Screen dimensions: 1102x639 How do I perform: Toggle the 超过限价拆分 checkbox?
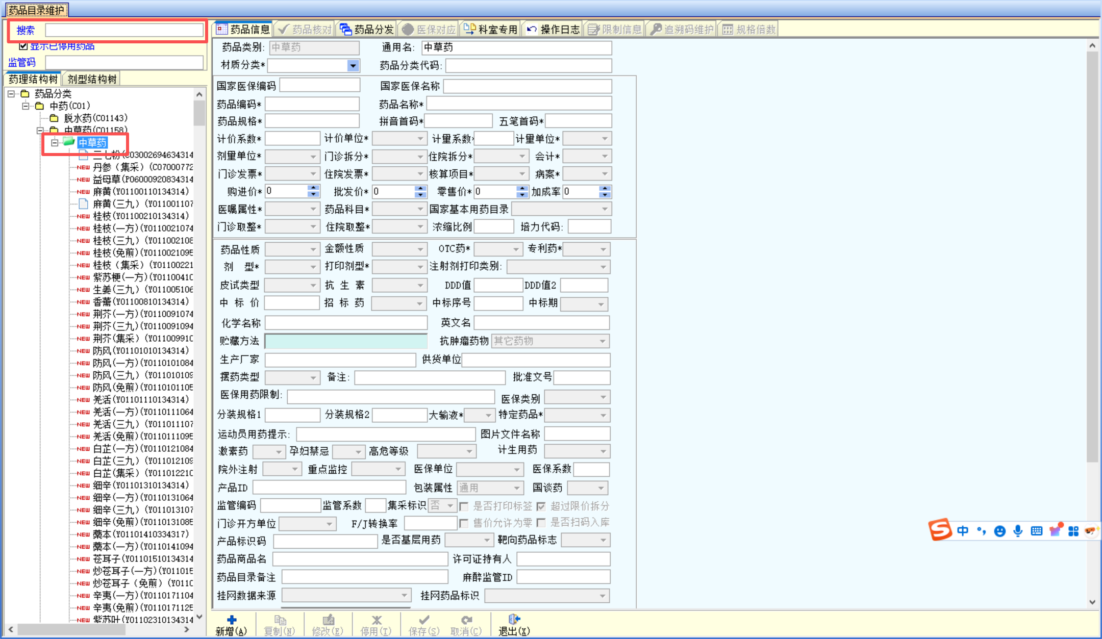coord(541,506)
